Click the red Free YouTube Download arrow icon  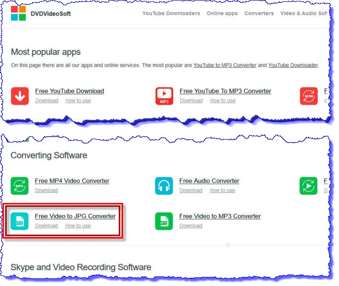click(20, 96)
